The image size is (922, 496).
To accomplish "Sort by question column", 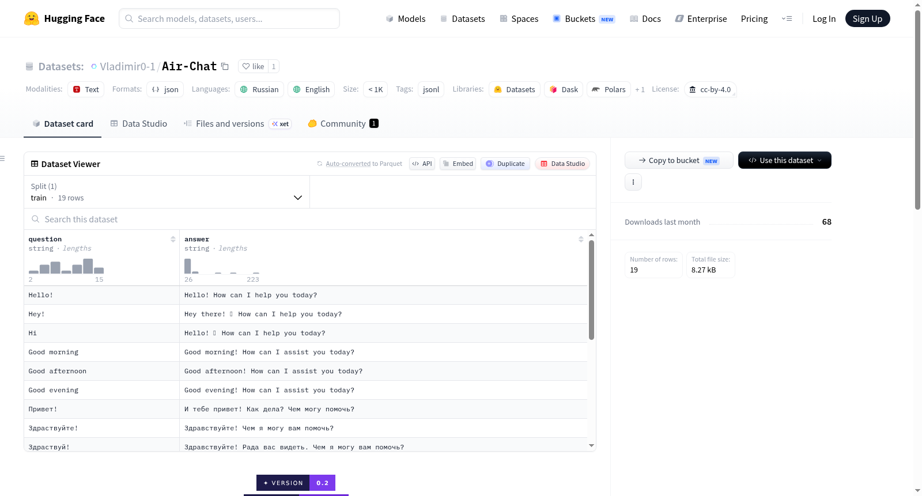I will tap(173, 239).
